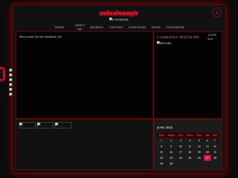Click the first broken icon in left sidebar
The height and width of the screenshot is (178, 238).
(x=11, y=70)
